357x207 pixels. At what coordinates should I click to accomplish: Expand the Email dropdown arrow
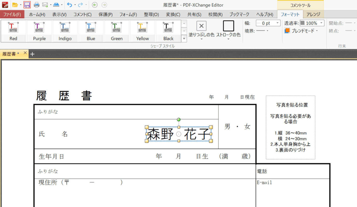tap(50, 5)
